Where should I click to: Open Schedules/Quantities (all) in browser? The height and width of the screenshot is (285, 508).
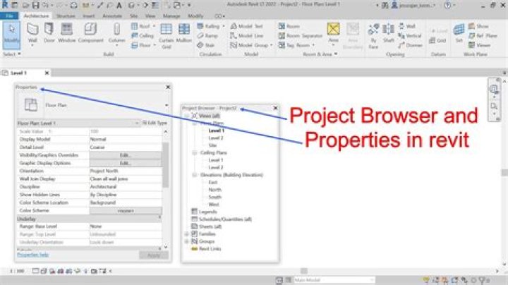(225, 219)
